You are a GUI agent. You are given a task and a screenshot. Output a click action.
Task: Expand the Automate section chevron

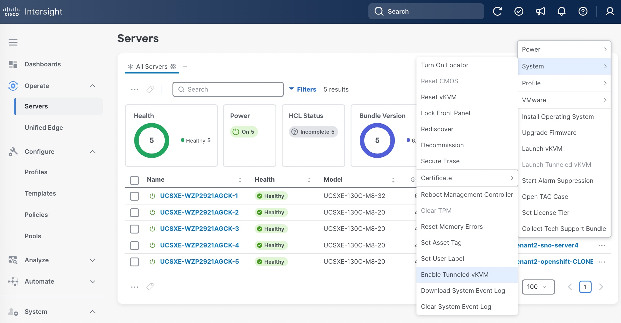(x=93, y=282)
